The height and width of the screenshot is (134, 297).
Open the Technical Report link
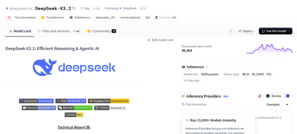pyautogui.click(x=74, y=127)
